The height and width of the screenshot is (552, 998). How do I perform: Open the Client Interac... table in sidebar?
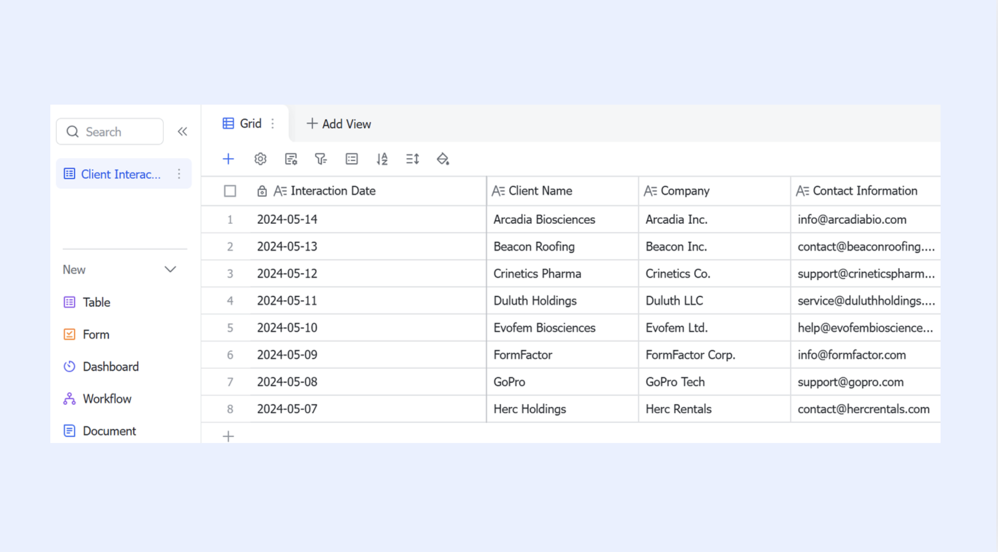click(x=124, y=174)
